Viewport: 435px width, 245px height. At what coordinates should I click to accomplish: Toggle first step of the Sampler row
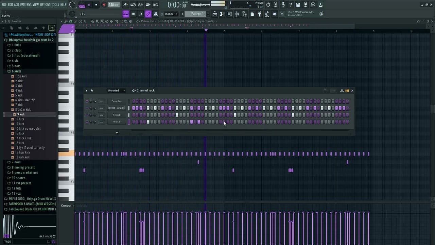(x=134, y=101)
